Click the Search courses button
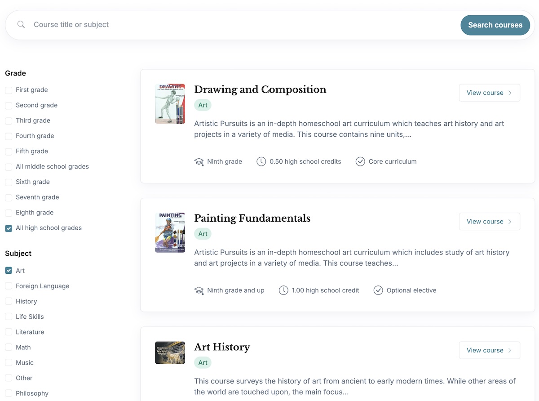The height and width of the screenshot is (401, 539). (495, 25)
